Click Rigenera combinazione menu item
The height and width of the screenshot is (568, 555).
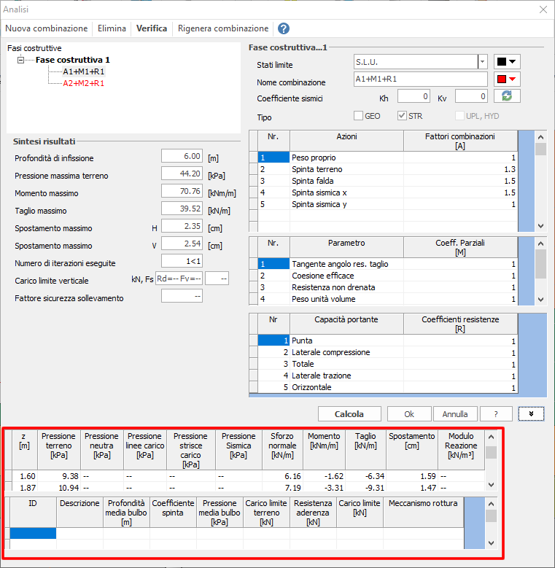pos(223,28)
